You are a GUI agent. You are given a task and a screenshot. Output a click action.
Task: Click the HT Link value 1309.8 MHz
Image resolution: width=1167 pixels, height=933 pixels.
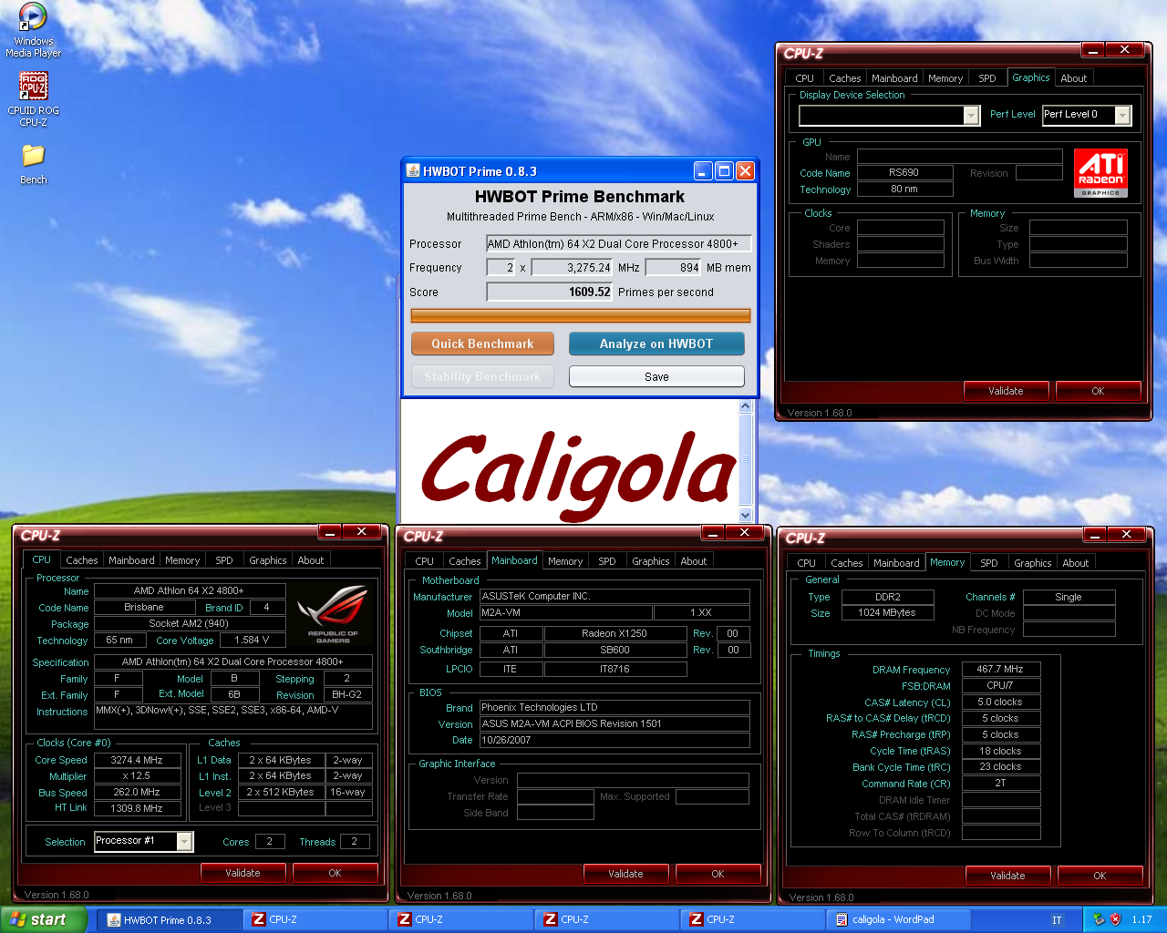click(137, 808)
